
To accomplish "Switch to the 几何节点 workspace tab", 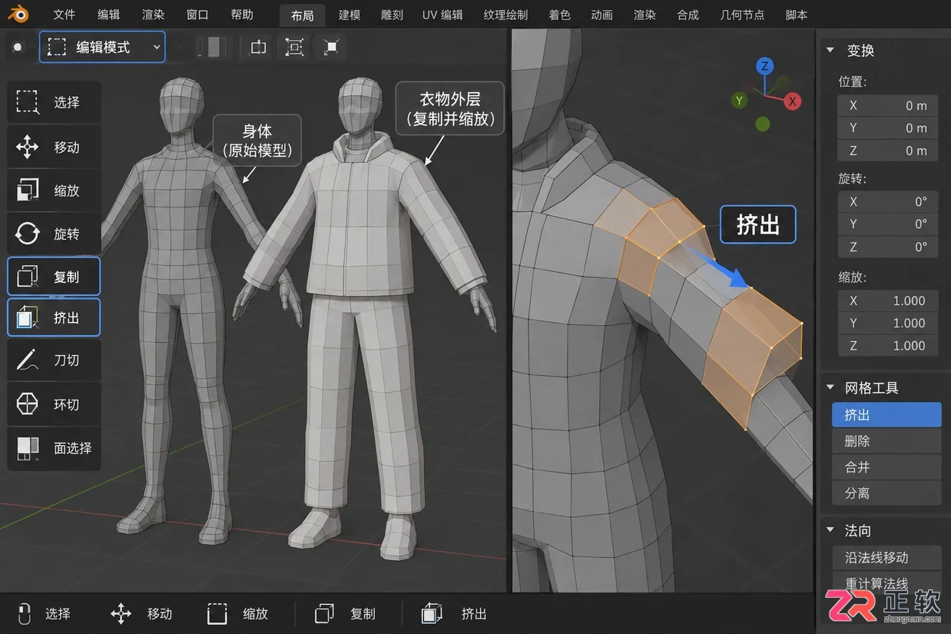I will pyautogui.click(x=743, y=15).
